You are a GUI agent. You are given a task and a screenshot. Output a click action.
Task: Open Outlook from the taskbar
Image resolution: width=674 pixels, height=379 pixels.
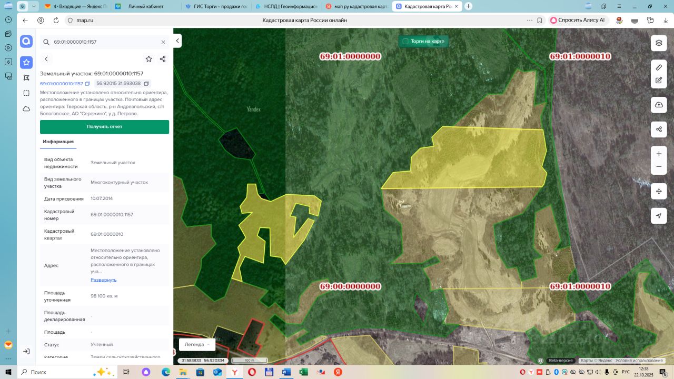217,372
